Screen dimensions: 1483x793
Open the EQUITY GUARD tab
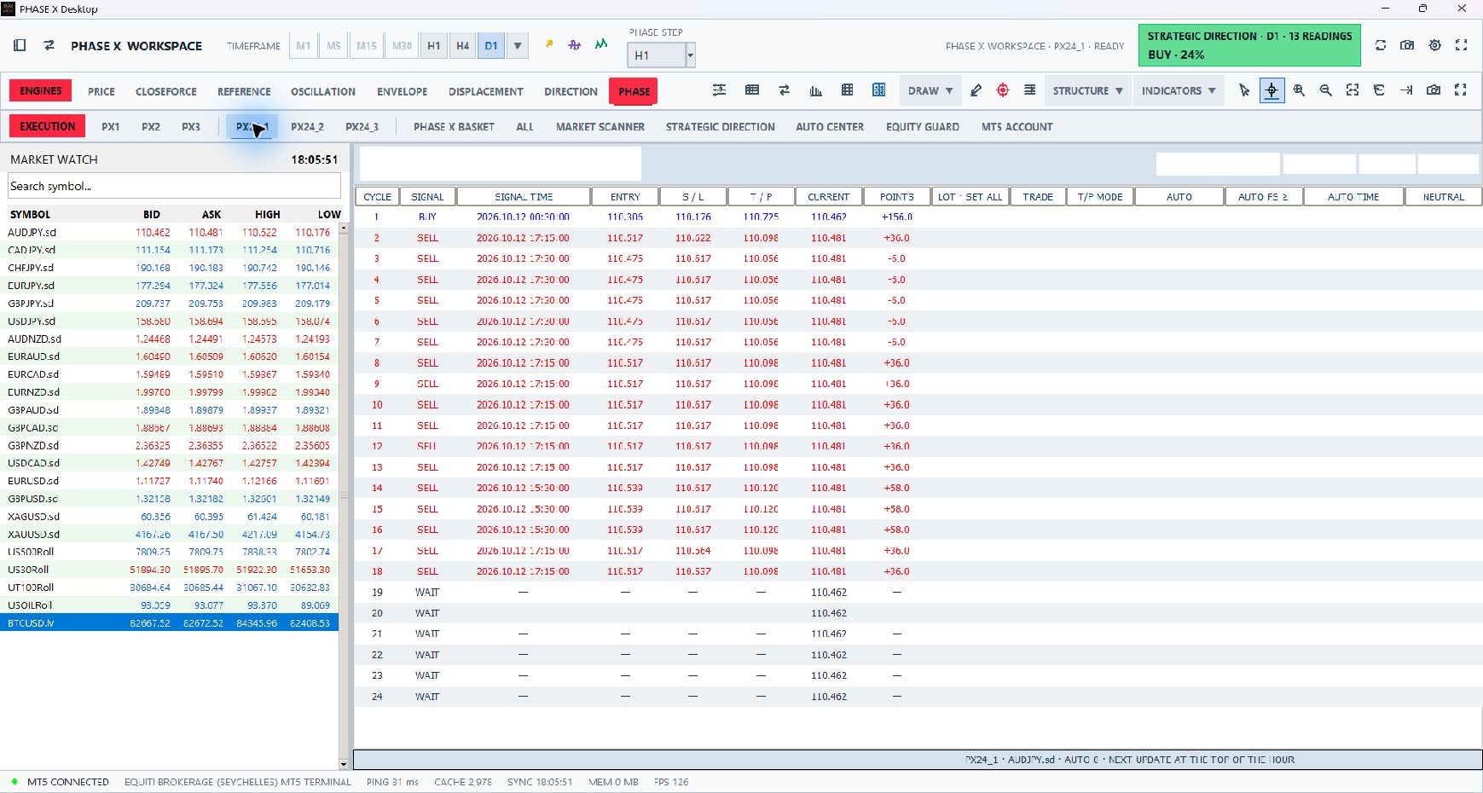coord(923,126)
